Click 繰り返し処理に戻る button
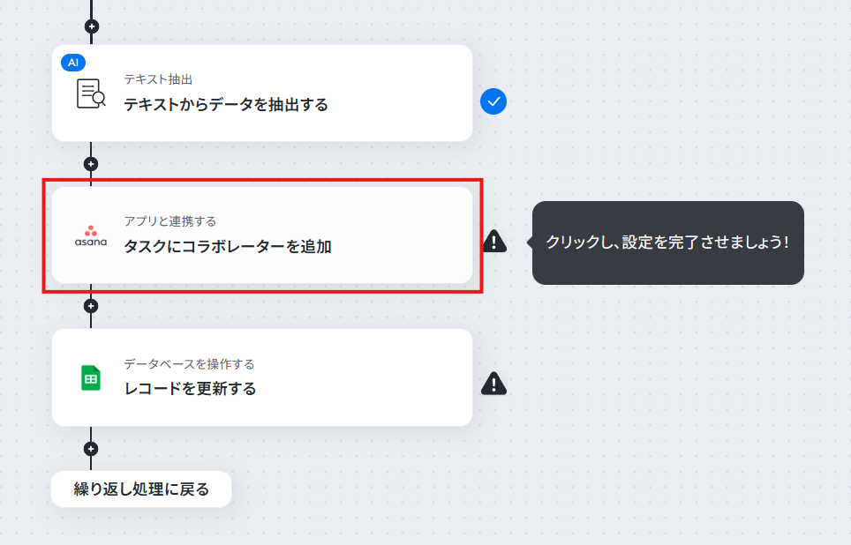The width and height of the screenshot is (851, 545). tap(141, 489)
